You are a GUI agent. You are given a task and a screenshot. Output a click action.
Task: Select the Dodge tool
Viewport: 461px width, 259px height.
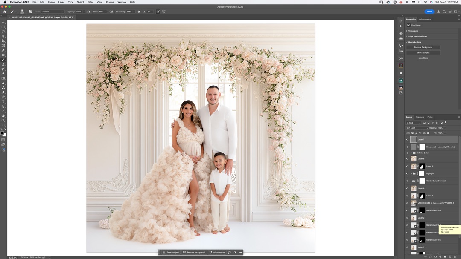(3, 92)
